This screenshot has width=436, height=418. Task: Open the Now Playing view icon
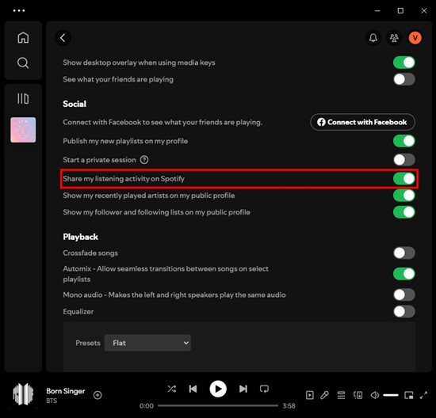pyautogui.click(x=309, y=395)
